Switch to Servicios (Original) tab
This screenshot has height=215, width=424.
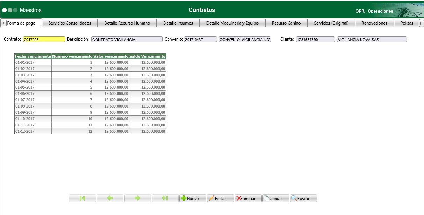tap(331, 23)
